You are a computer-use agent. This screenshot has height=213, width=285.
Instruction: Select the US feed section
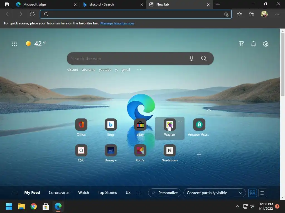[x=128, y=192]
